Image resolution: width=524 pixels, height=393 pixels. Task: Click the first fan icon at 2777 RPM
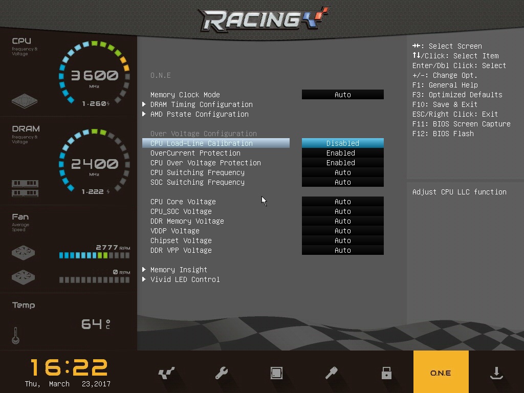click(x=23, y=253)
